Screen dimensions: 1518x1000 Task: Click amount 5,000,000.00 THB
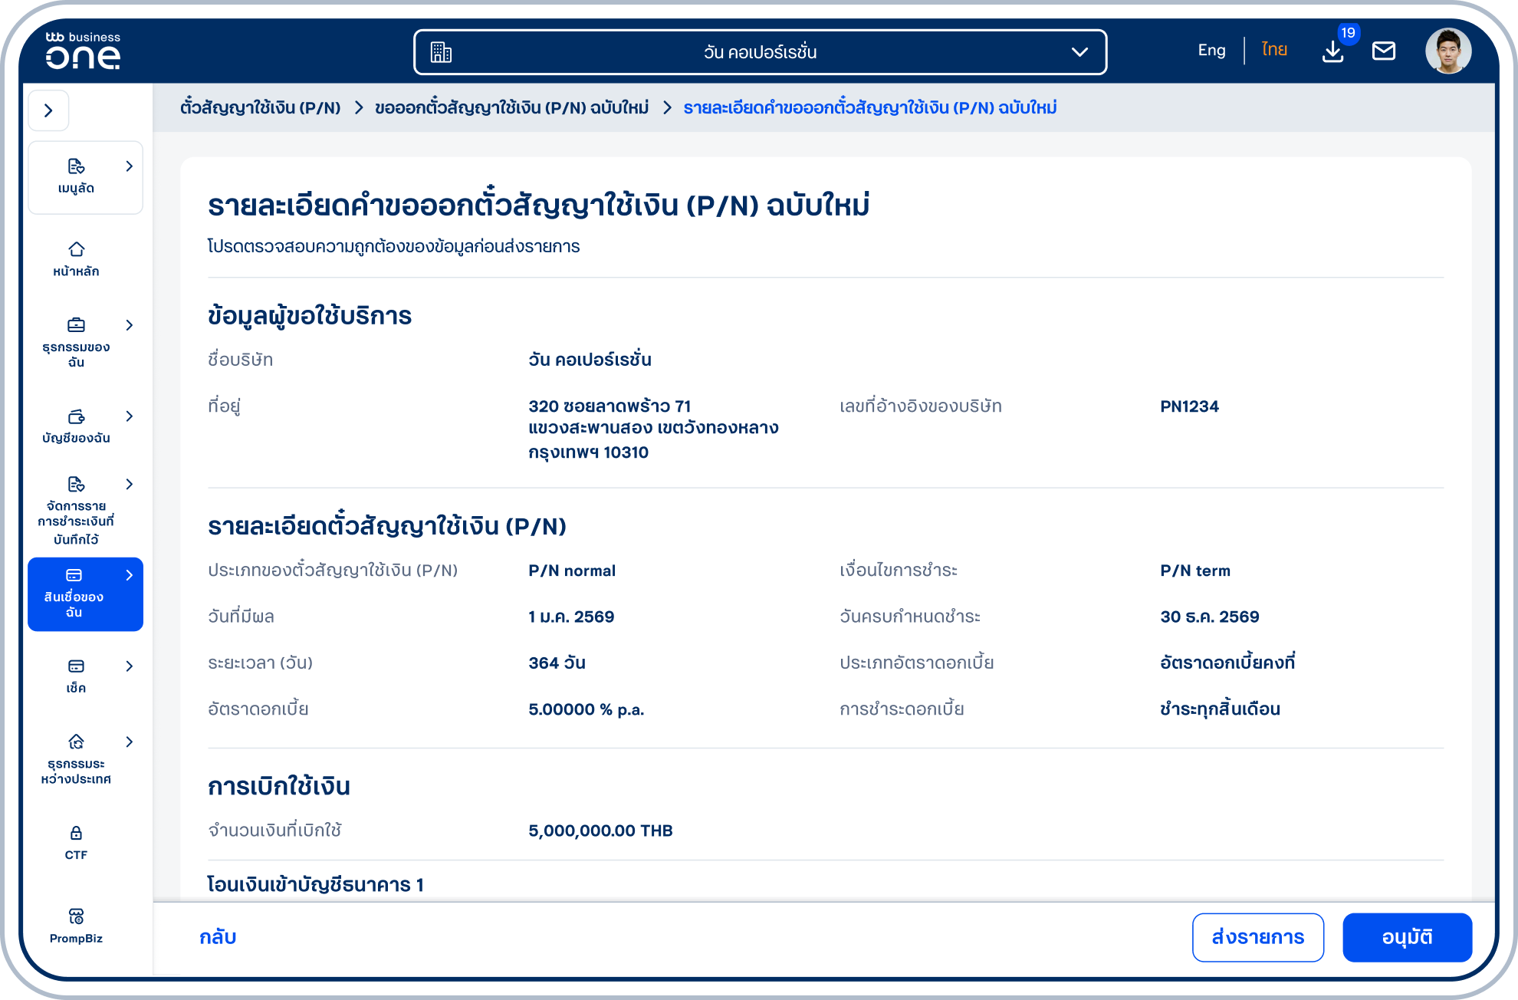pyautogui.click(x=600, y=831)
